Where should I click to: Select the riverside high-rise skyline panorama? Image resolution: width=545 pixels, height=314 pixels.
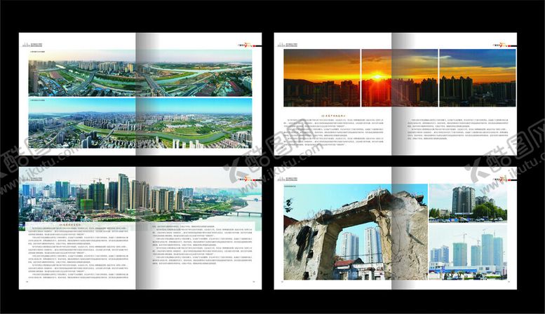coord(140,192)
